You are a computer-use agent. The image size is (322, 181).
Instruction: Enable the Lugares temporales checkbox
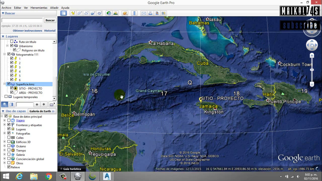[6, 97]
